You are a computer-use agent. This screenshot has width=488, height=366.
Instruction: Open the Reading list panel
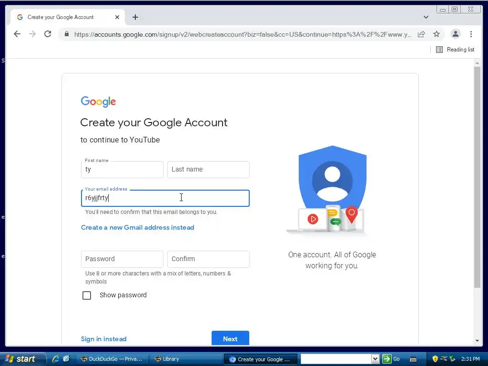[x=455, y=50]
